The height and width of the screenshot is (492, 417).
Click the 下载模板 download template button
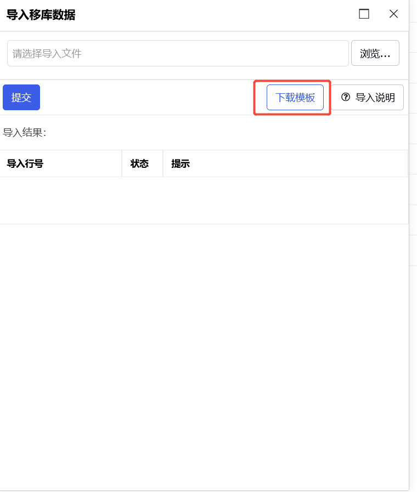coord(295,97)
